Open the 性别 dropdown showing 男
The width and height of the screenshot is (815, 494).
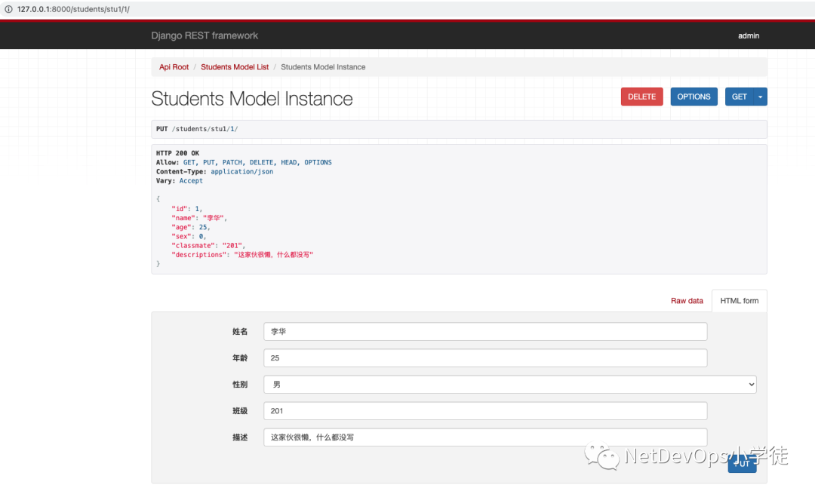pos(510,385)
